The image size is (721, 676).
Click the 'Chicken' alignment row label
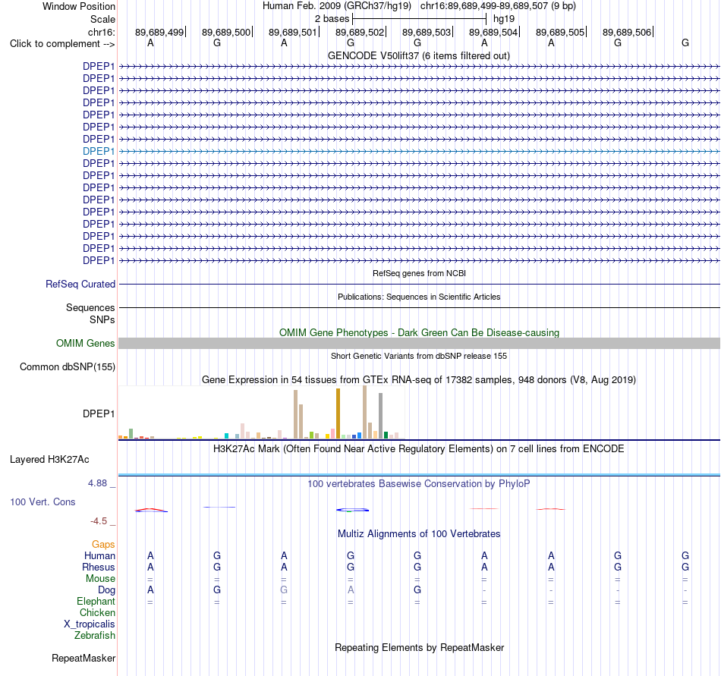97,612
